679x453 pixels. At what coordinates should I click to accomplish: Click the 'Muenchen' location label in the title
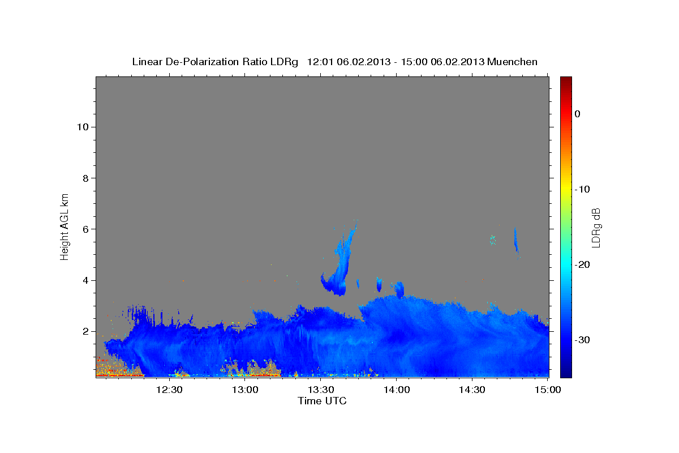pos(513,62)
